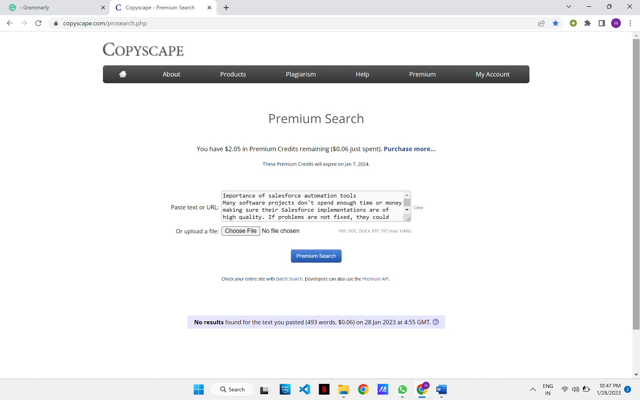The image size is (640, 400).
Task: Click the text area's scrollbar thumb
Action: tap(407, 202)
